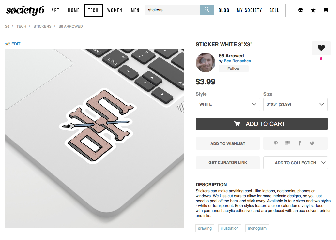Select the illustration tag
This screenshot has width=336, height=240.
230,228
